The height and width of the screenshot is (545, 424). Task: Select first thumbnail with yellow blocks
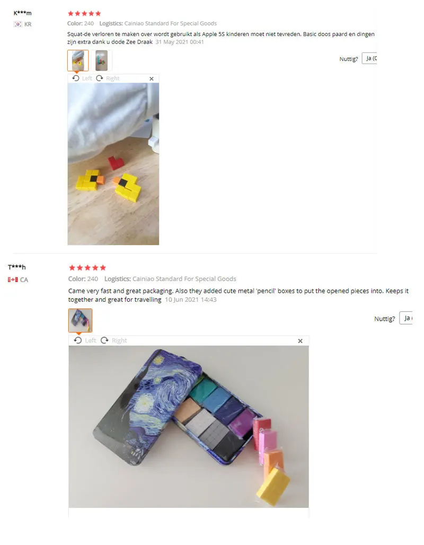click(x=78, y=60)
